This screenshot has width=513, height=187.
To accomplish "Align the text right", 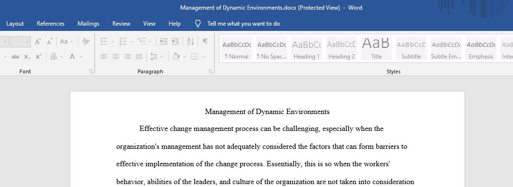I will 127,57.
